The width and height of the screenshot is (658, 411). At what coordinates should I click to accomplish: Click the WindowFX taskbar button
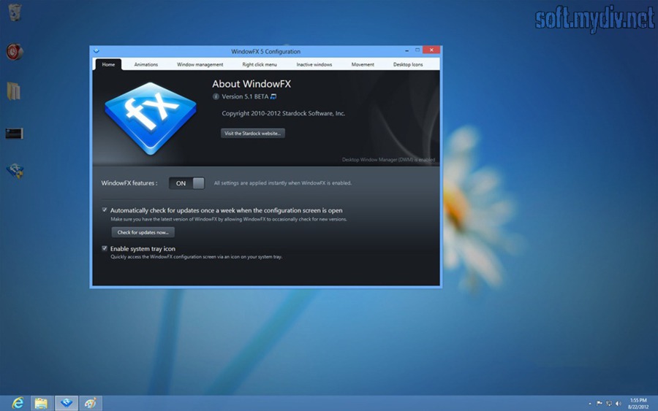(67, 403)
